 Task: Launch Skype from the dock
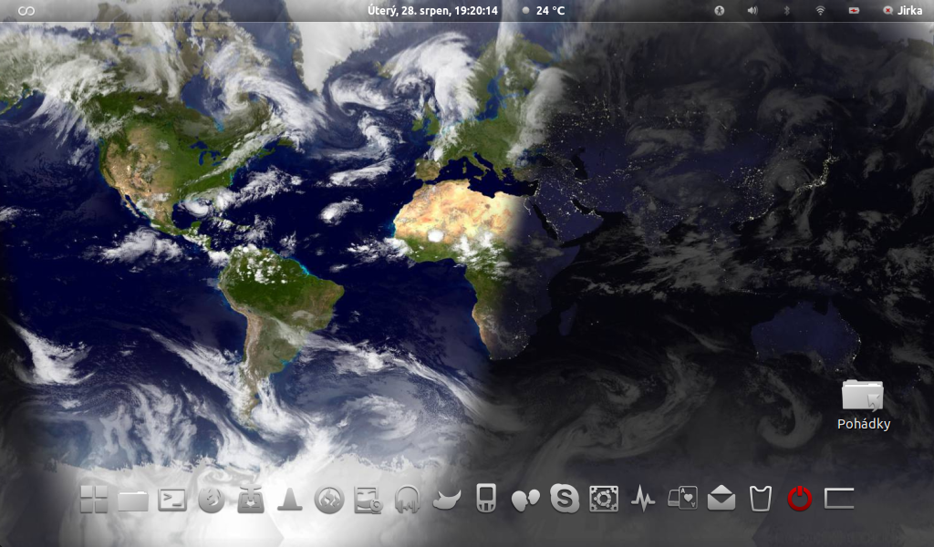[564, 499]
